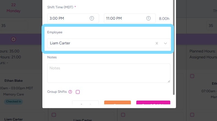The width and height of the screenshot is (217, 121).
Task: Clear the selected employee Liam Carter
Action: (x=157, y=43)
